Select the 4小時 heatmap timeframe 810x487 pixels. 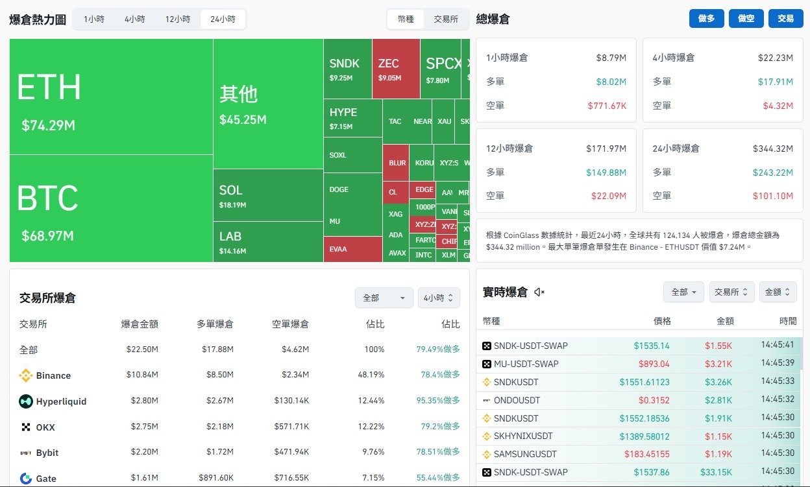click(134, 19)
